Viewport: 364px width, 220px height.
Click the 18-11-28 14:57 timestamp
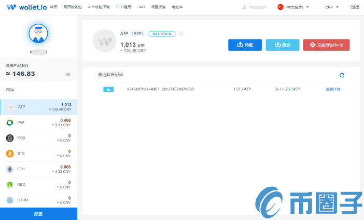pyautogui.click(x=287, y=89)
